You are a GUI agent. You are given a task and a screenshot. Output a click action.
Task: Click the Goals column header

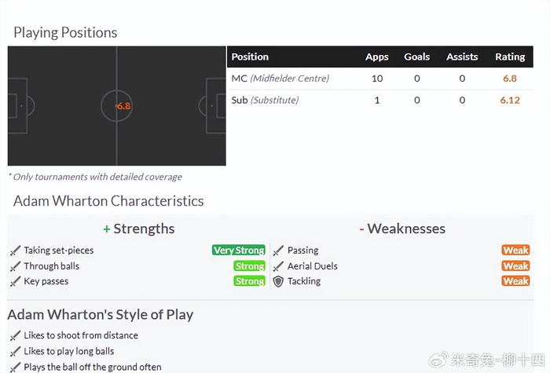(x=416, y=57)
